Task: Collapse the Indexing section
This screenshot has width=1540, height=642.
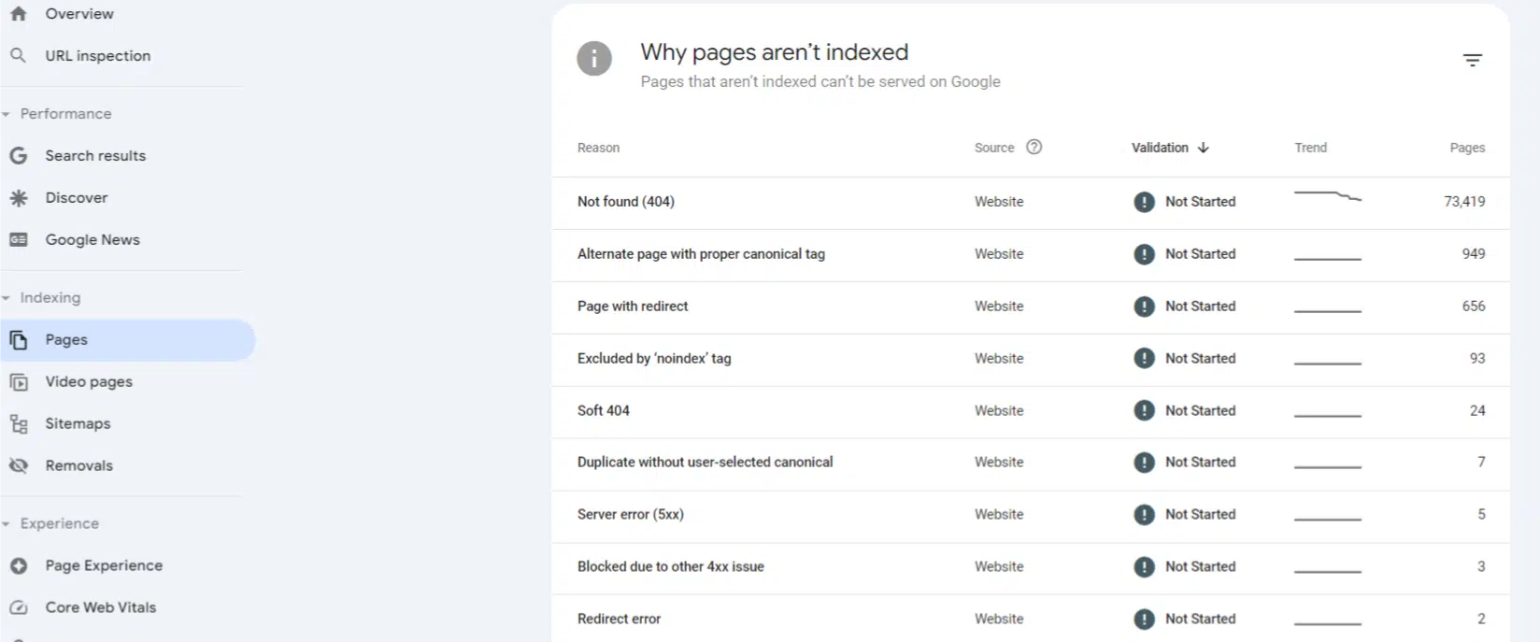Action: click(x=7, y=298)
